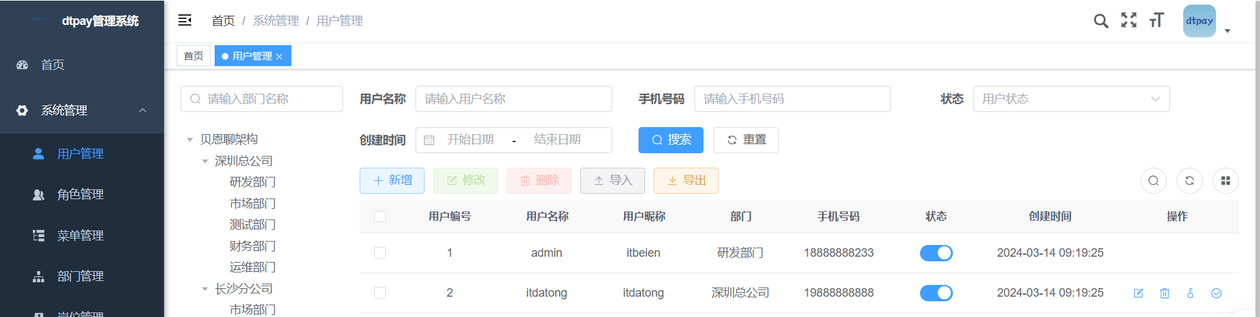Collapse sidebar with hamburger icon

(184, 20)
